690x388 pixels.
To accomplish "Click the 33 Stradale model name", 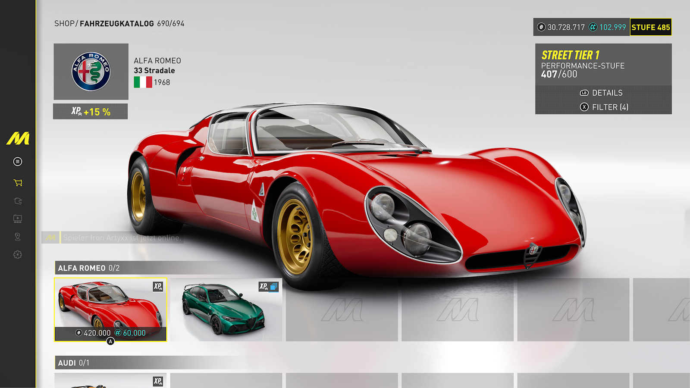I will pos(154,71).
